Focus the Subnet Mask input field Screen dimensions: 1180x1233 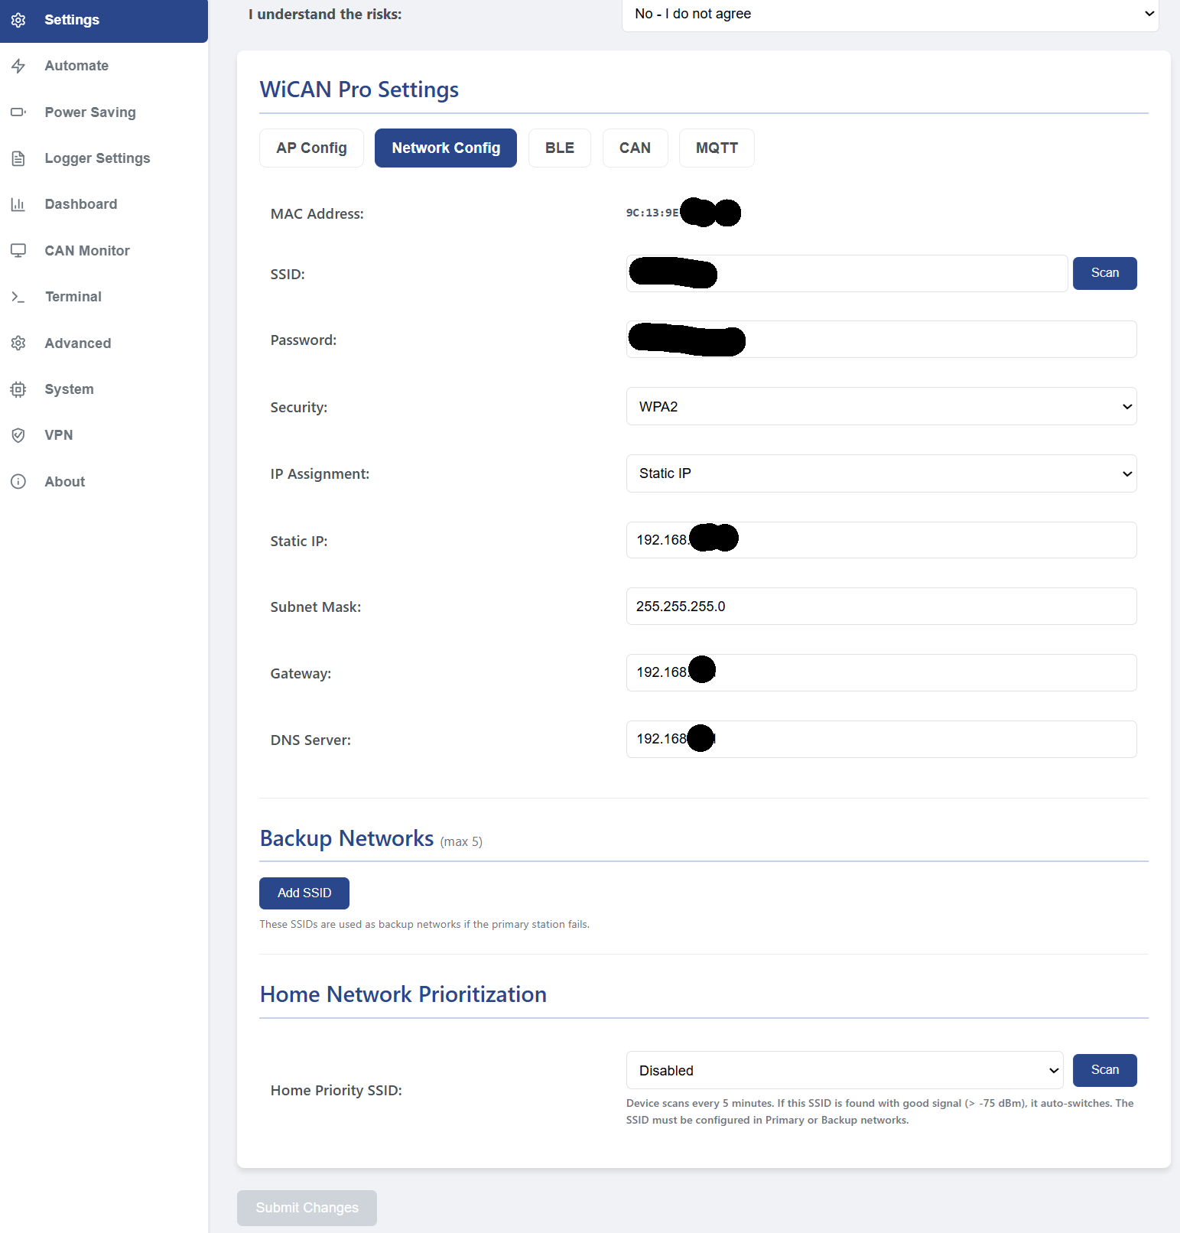pyautogui.click(x=881, y=607)
